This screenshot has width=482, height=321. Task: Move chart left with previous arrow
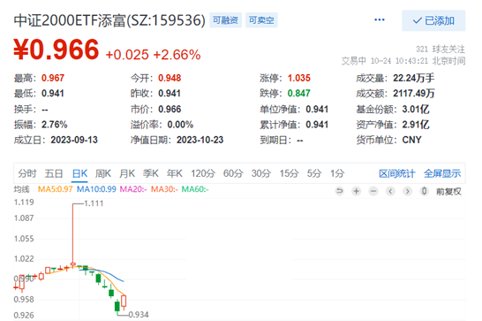point(390,191)
